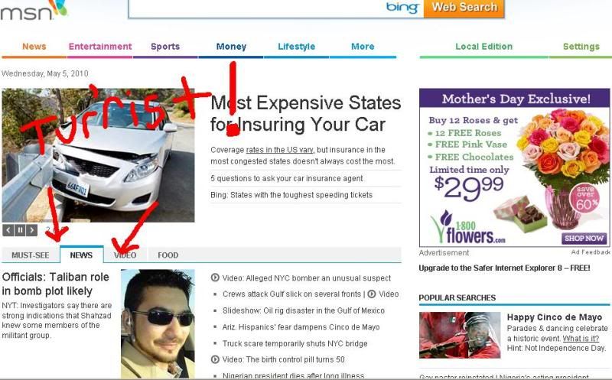Click Video icon after Gulf slick story
612x380 pixels.
pyautogui.click(x=372, y=294)
